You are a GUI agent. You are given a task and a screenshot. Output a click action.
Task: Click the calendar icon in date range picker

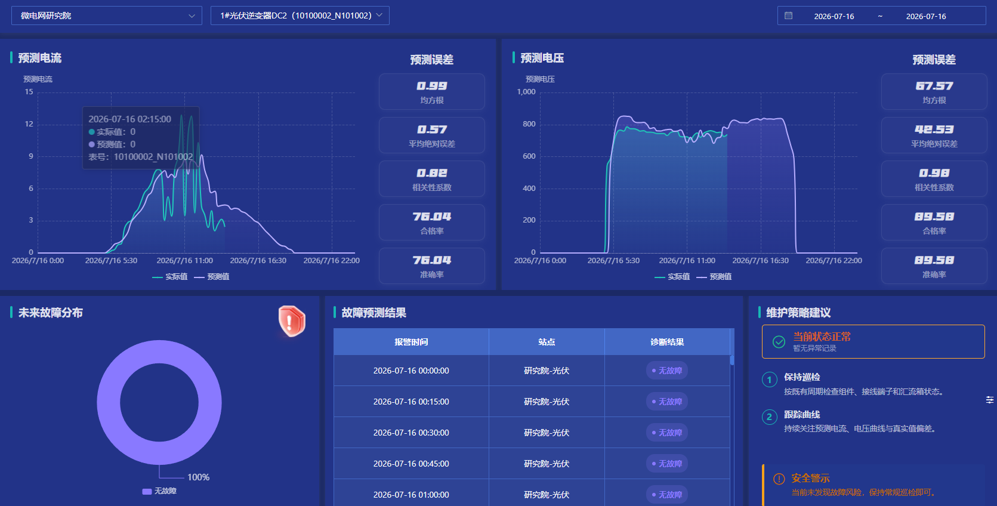[x=788, y=16]
